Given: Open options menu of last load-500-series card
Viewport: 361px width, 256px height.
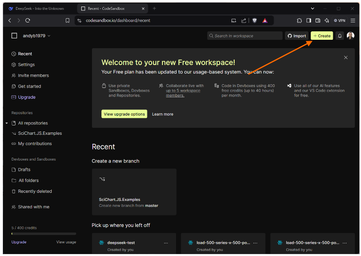Looking at the screenshot, I should click(345, 243).
